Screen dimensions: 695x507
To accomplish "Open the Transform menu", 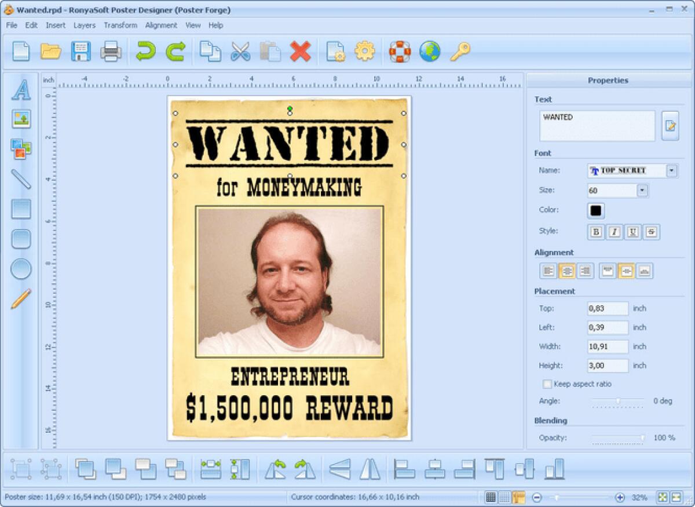I will [x=120, y=25].
